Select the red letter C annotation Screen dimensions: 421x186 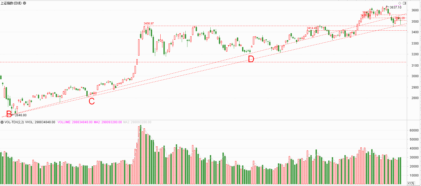(92, 101)
